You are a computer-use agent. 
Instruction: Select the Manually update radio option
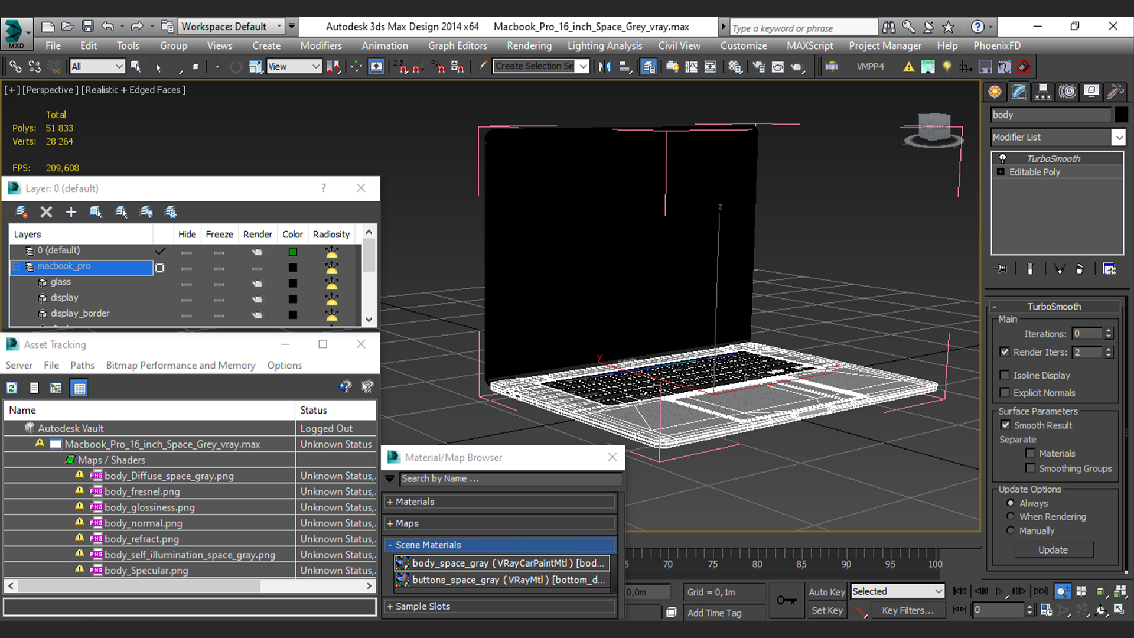coord(1011,530)
